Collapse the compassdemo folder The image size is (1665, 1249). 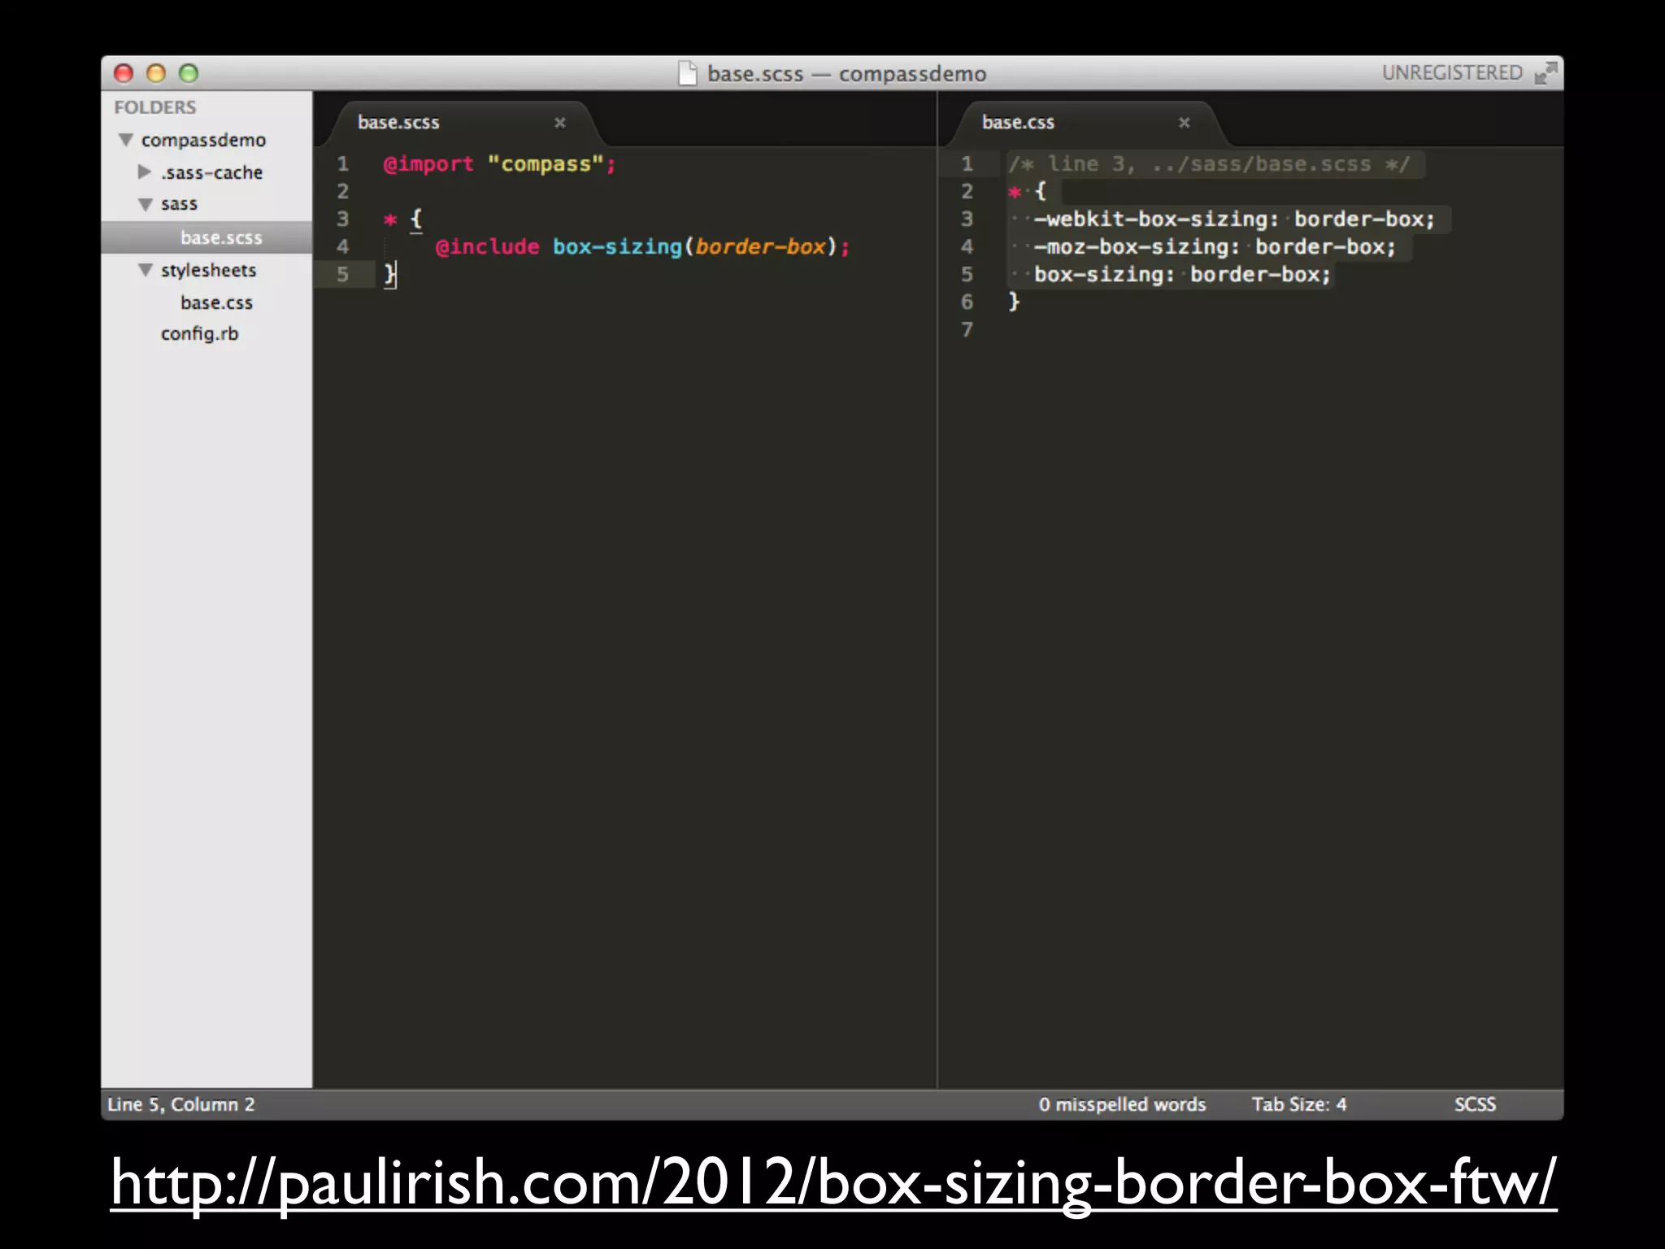point(126,140)
